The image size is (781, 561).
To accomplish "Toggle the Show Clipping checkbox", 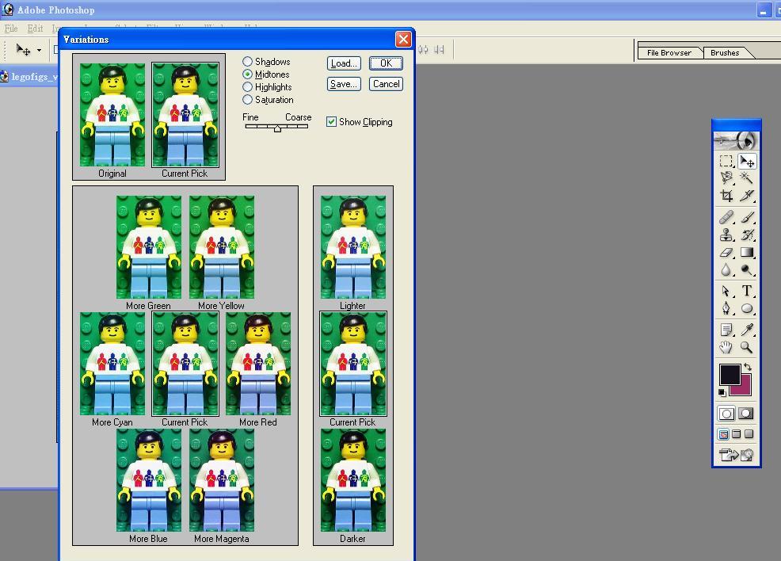I will [x=331, y=121].
